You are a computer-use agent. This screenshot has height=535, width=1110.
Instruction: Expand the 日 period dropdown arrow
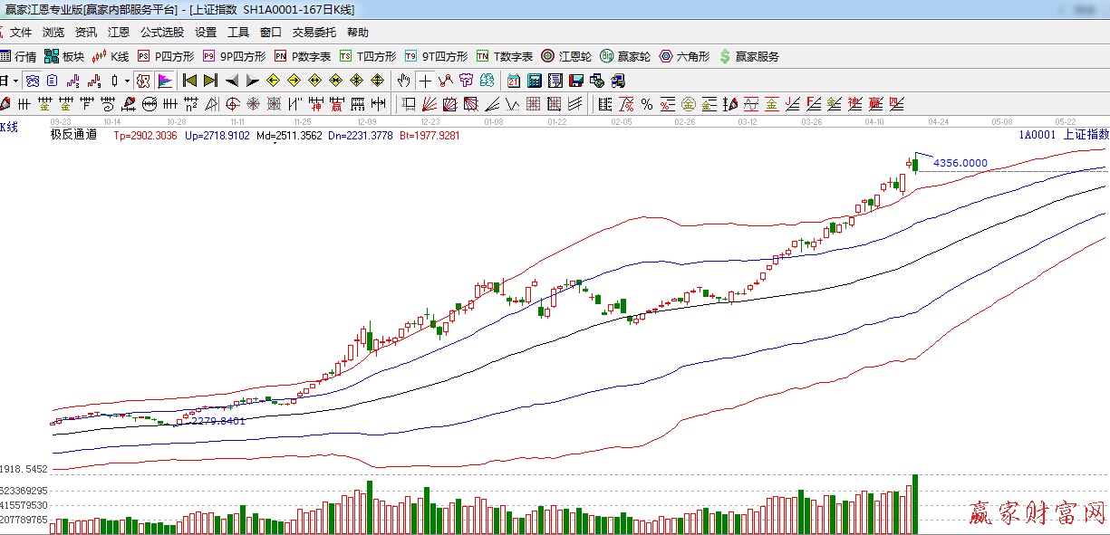click(x=15, y=81)
